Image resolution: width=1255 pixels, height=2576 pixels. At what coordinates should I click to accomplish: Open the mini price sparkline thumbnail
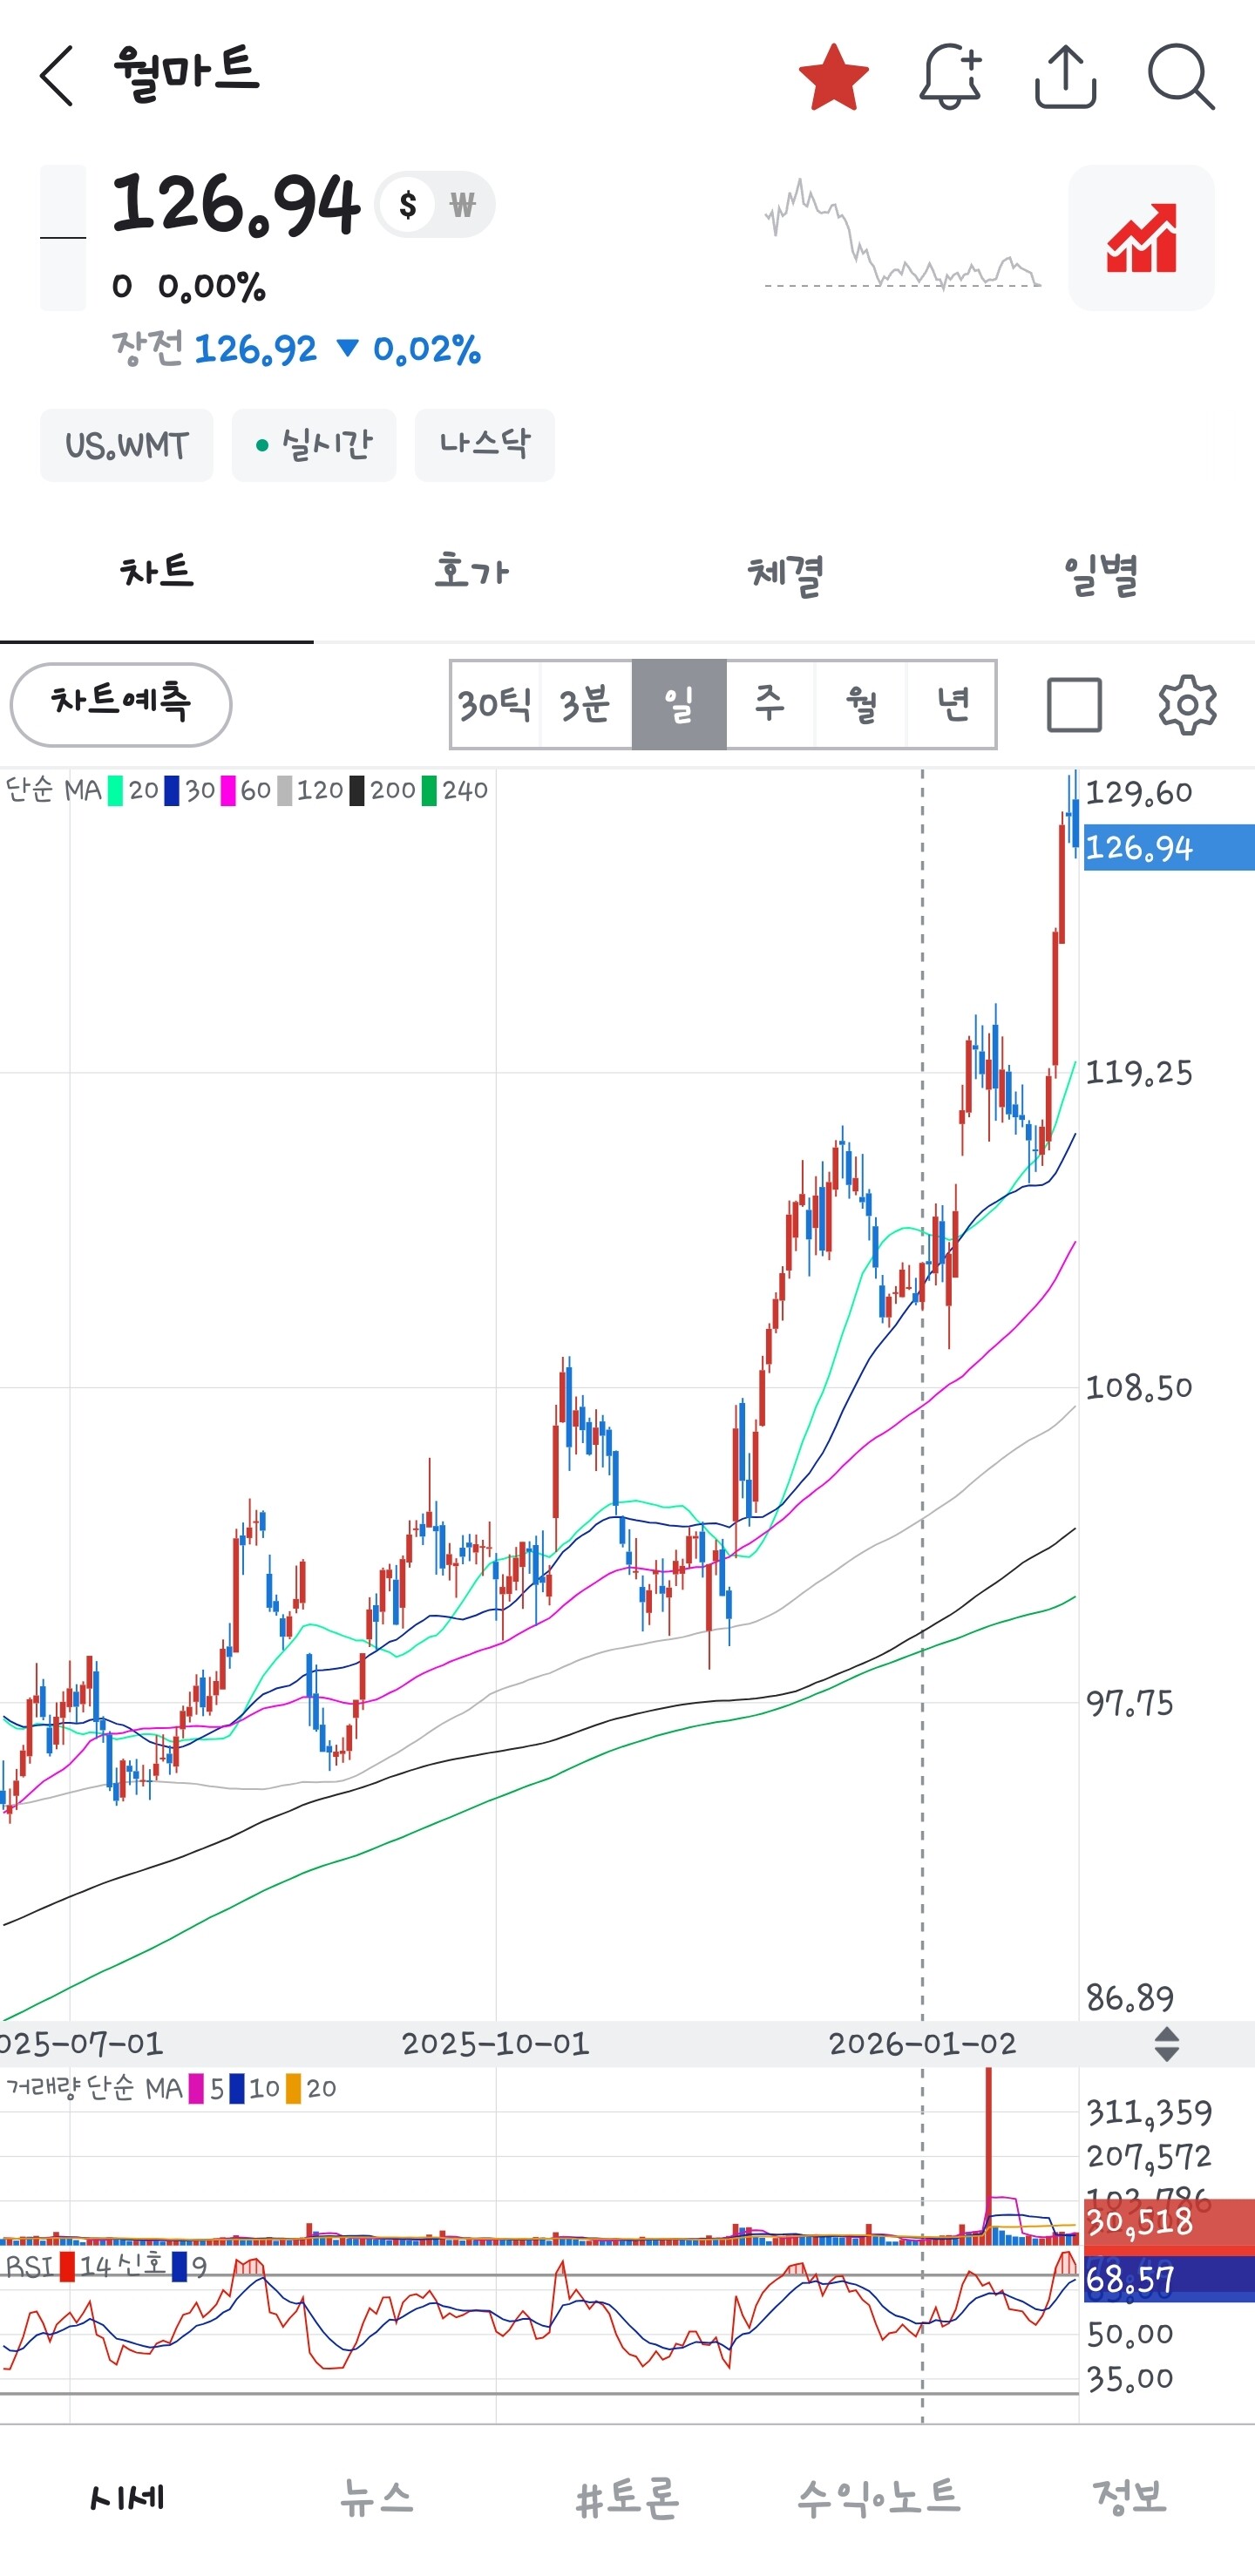[x=902, y=235]
